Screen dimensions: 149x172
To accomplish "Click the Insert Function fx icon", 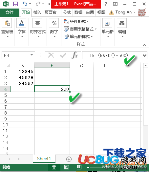I will tap(75, 55).
